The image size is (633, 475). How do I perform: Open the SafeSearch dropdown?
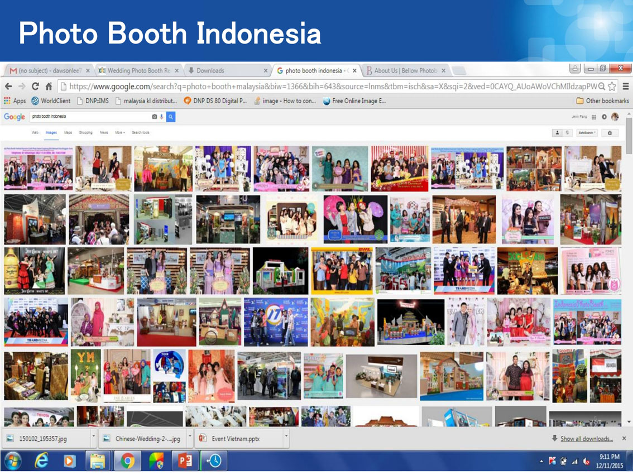(587, 133)
